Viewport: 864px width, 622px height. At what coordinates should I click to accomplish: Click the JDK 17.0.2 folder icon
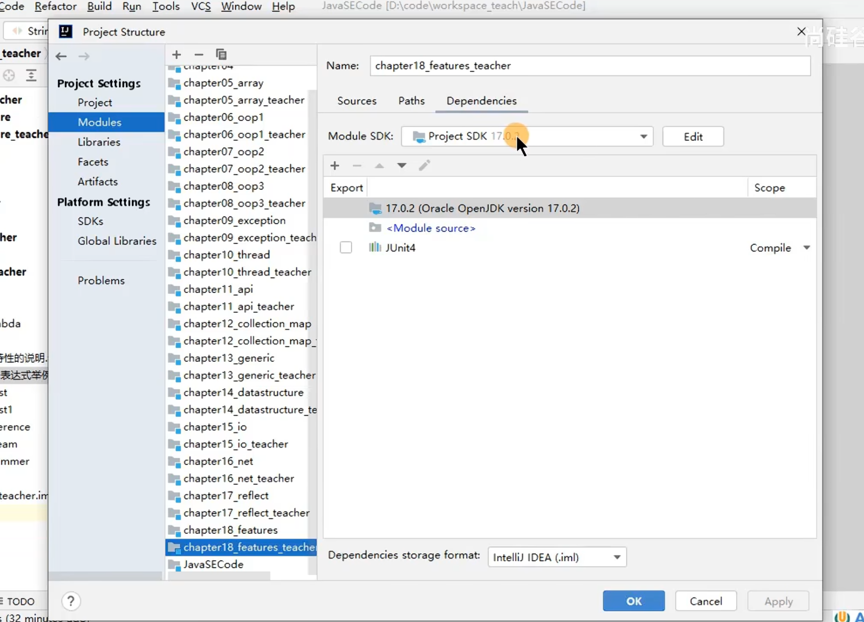[x=375, y=208]
